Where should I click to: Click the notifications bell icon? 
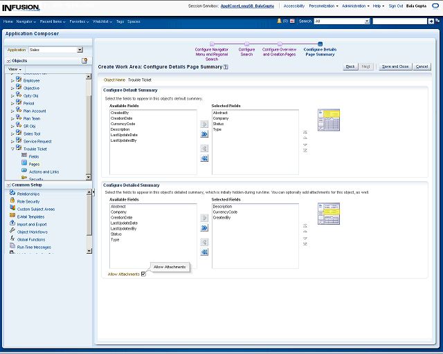tap(279, 21)
